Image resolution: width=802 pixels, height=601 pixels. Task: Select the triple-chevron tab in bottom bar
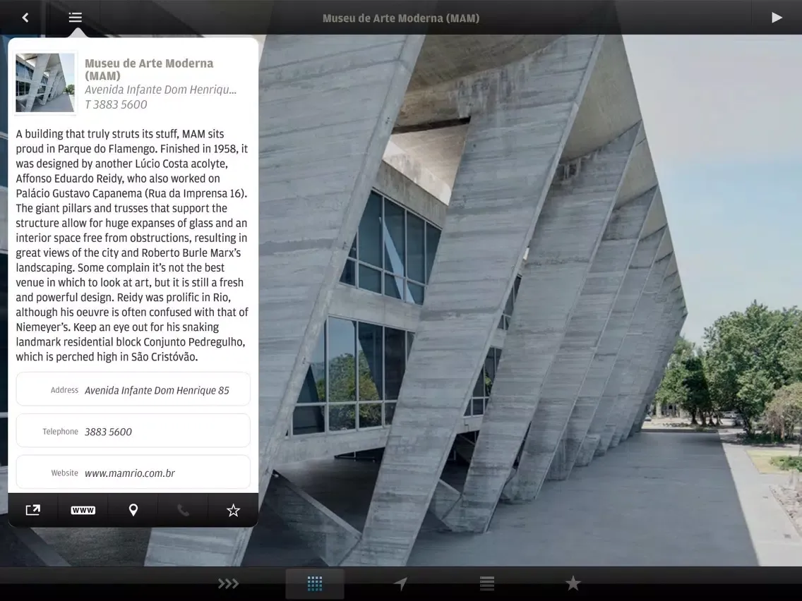coord(228,583)
